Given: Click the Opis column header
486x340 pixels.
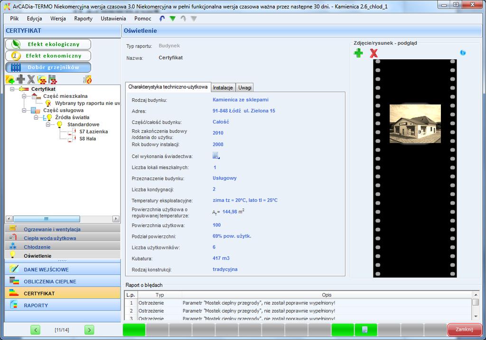Looking at the screenshot, I should pos(327,295).
